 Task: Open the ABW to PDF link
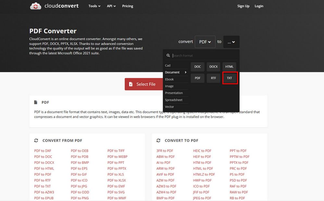coord(166,157)
